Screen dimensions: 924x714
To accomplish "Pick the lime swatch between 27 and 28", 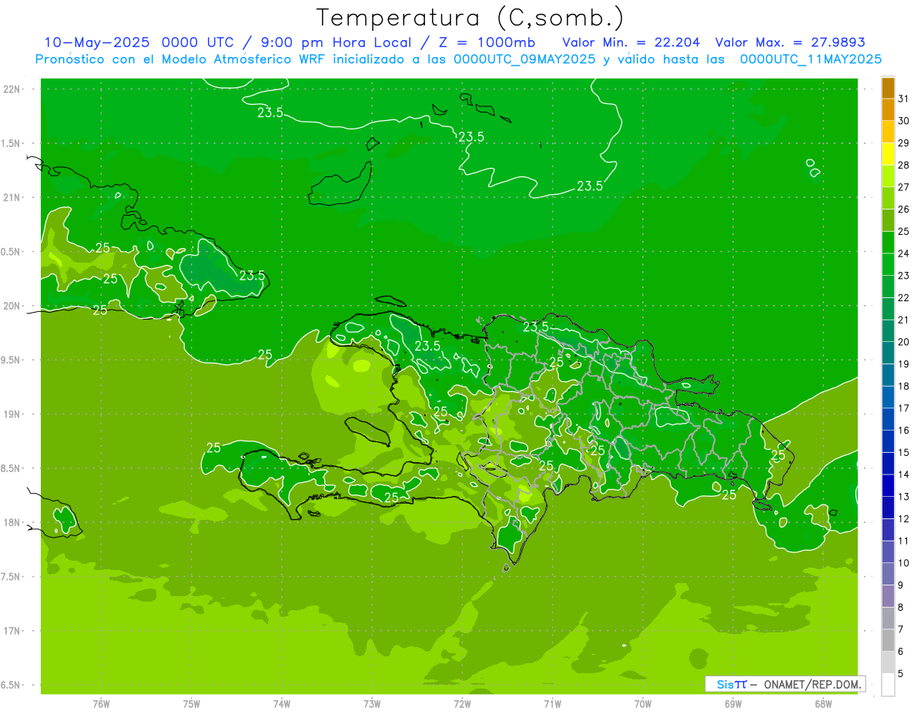I will point(888,176).
